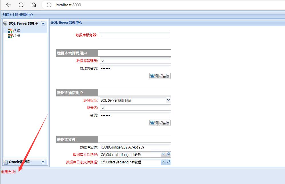This screenshot has height=184, width=285.
Task: Focus the 数据库实体 input field
Action: point(135,147)
